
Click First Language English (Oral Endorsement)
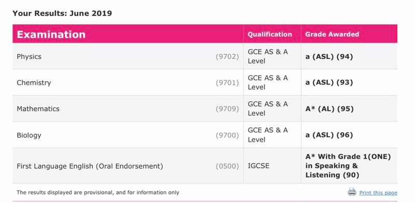pyautogui.click(x=90, y=166)
